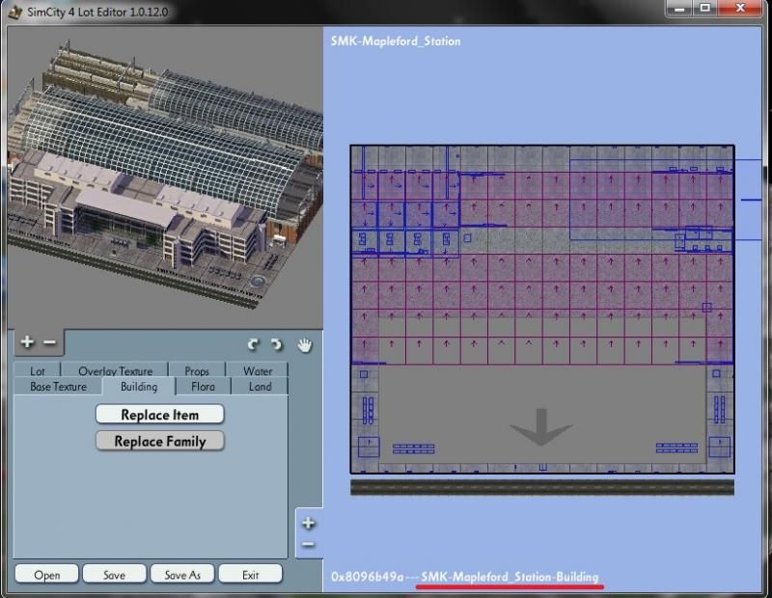Click the Replace Family button

[160, 441]
